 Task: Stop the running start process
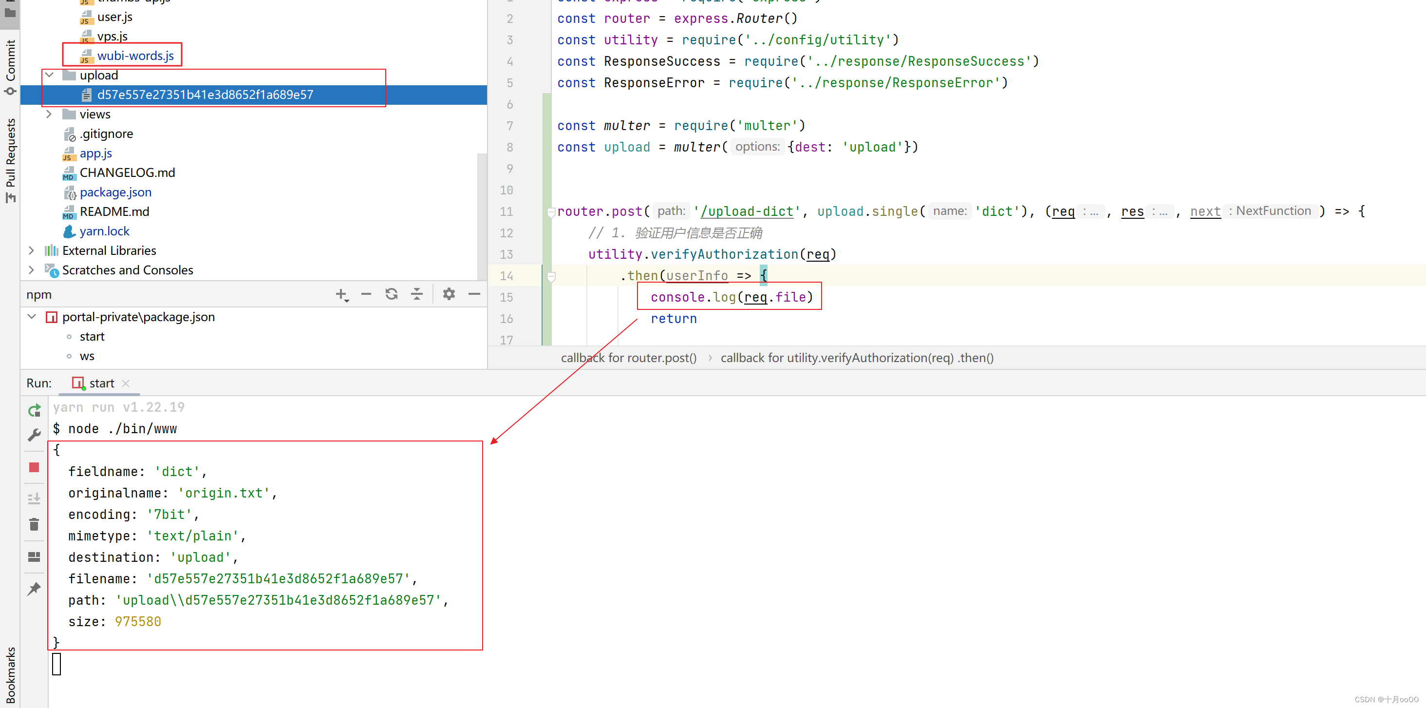(x=34, y=468)
